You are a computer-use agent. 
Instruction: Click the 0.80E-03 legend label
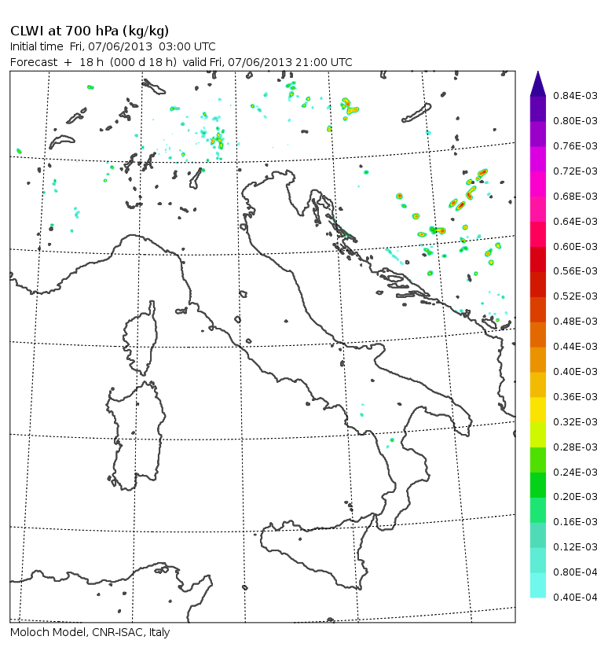(575, 121)
